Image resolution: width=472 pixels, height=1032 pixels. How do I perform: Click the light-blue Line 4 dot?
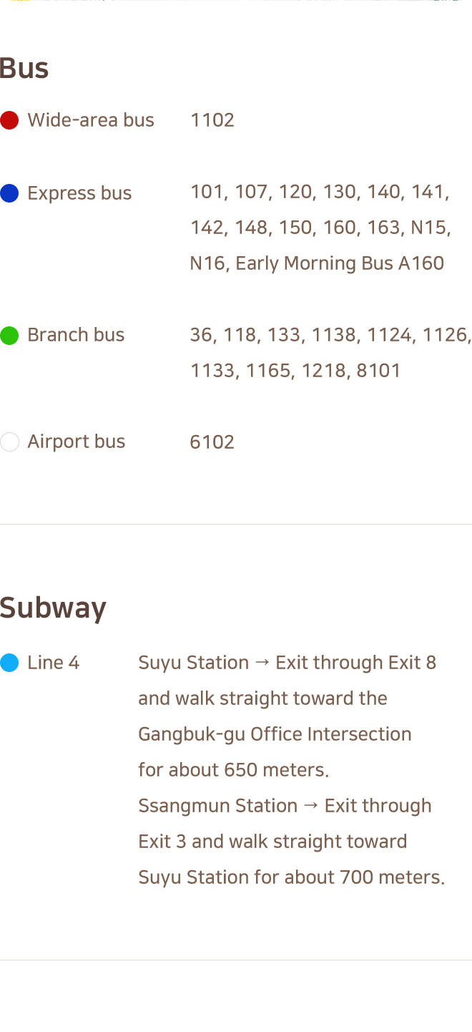(x=9, y=663)
